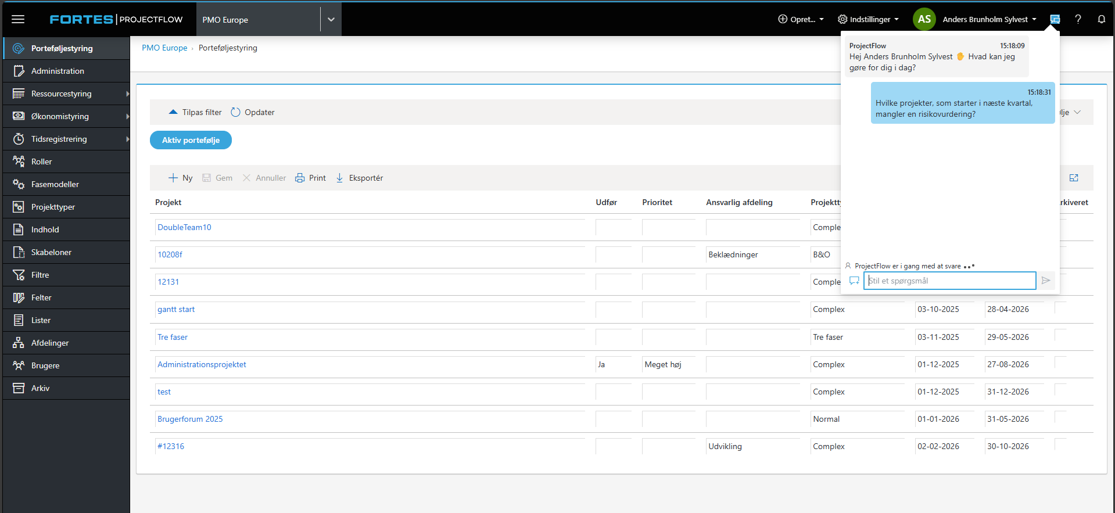Open the gantt start project link
The image size is (1115, 513).
coord(176,309)
